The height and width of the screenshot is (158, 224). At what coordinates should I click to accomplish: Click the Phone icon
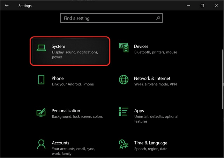point(41,80)
